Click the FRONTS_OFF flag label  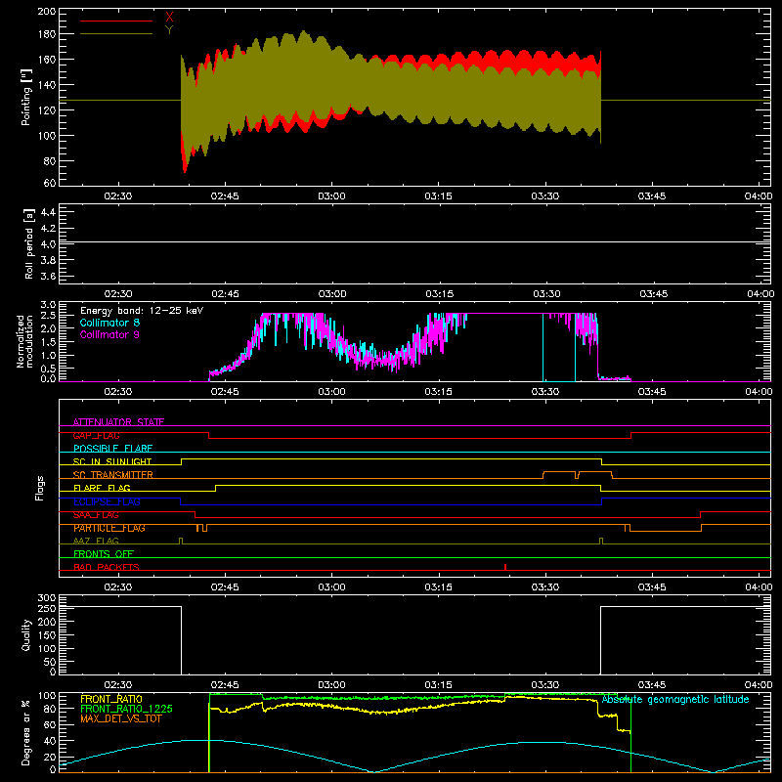click(x=104, y=554)
